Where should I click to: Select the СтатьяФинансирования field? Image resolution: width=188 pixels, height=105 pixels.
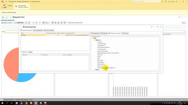103,47
